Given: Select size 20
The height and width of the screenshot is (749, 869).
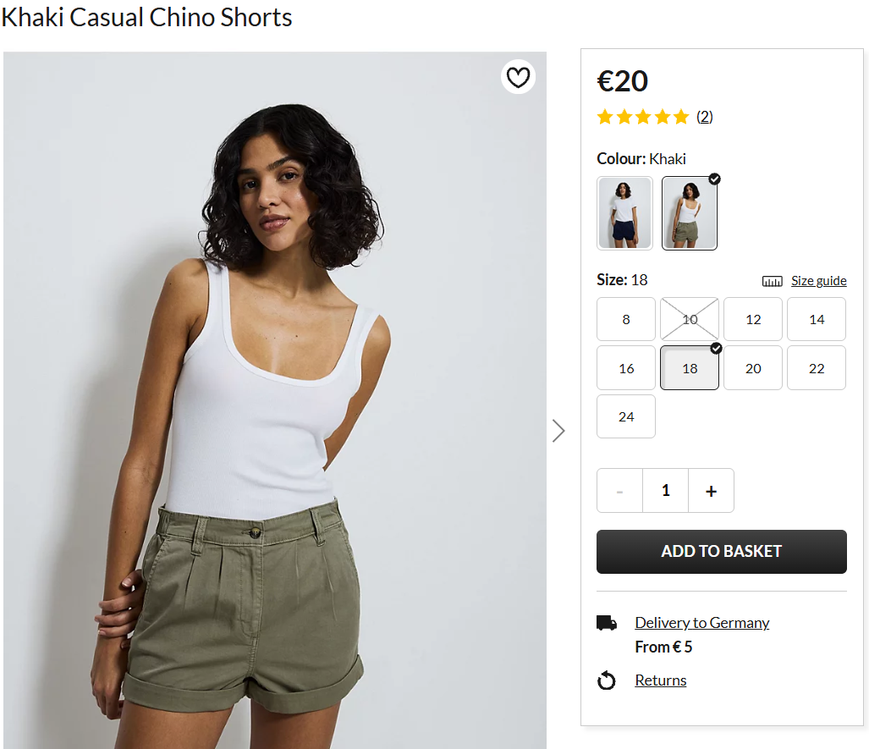Looking at the screenshot, I should click(753, 368).
